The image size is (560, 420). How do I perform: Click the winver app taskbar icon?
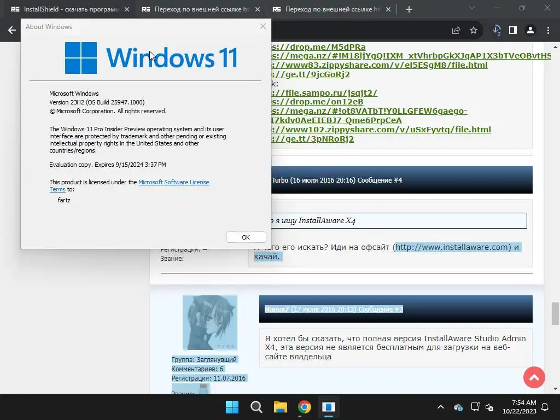328,407
